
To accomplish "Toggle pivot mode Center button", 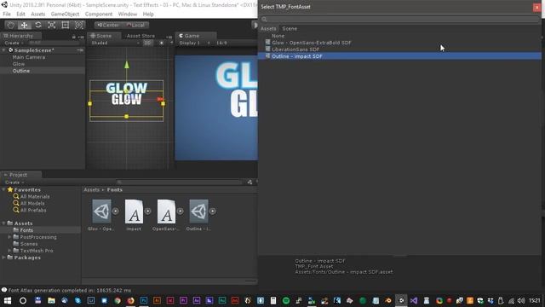I will point(108,25).
